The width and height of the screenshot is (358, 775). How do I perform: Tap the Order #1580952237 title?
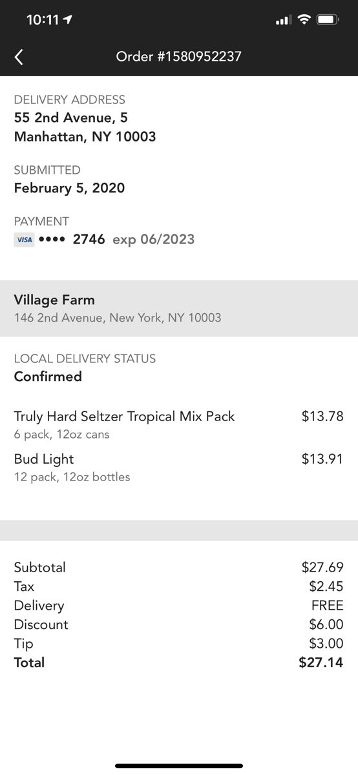point(179,56)
